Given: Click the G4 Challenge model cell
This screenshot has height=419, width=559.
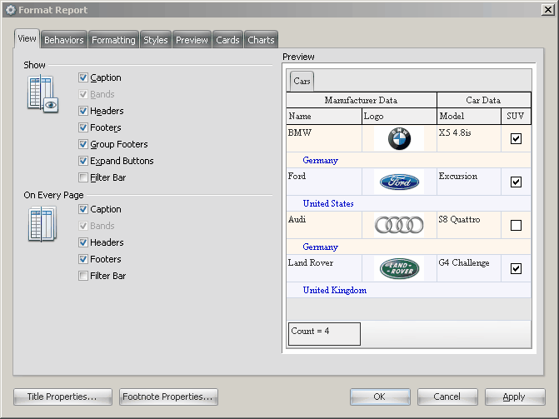Looking at the screenshot, I should pos(469,268).
